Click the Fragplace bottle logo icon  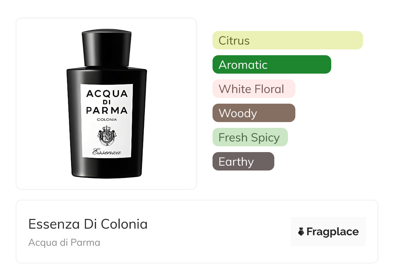click(301, 232)
